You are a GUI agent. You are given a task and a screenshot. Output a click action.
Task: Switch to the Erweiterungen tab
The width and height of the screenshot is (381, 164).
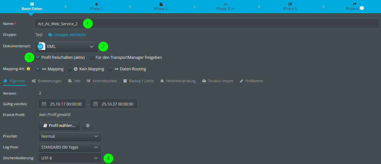(47, 81)
